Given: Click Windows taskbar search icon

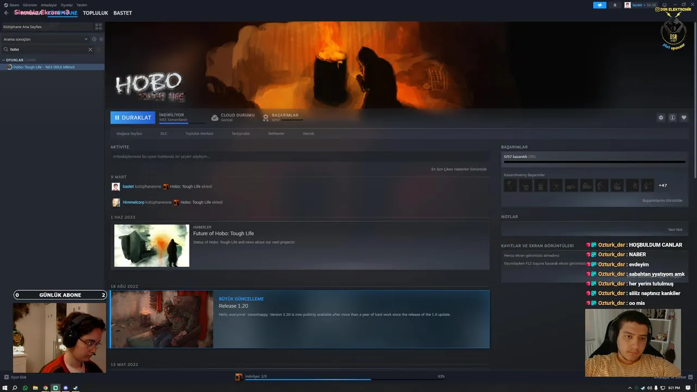Looking at the screenshot, I should tap(15, 388).
